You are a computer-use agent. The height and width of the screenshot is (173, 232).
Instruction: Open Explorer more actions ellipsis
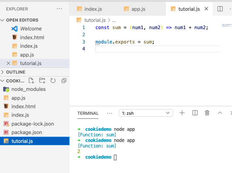(59, 9)
